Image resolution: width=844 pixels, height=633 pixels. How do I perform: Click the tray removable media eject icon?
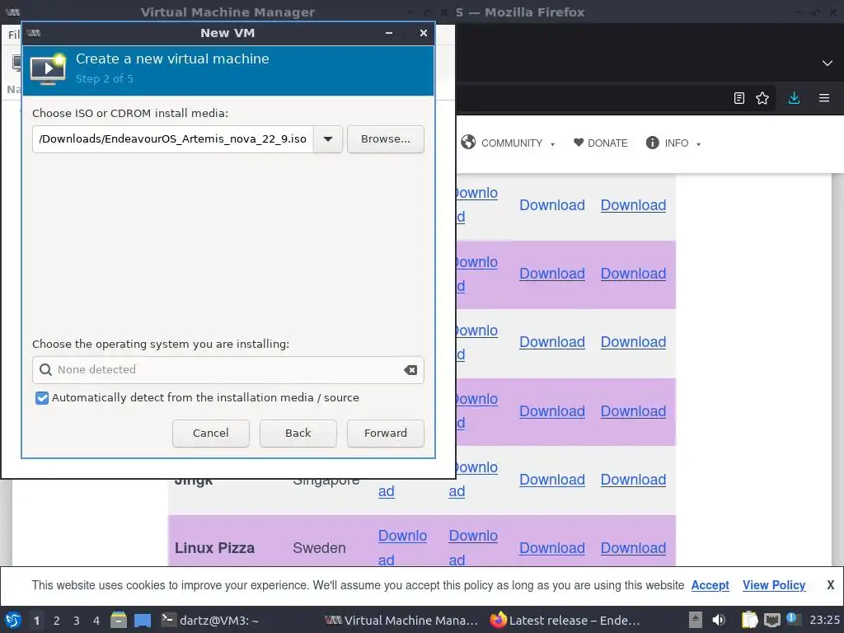tap(696, 621)
